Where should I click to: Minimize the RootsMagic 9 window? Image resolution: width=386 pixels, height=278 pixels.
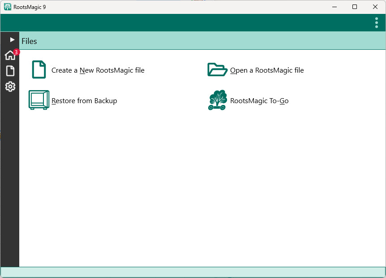click(x=334, y=7)
